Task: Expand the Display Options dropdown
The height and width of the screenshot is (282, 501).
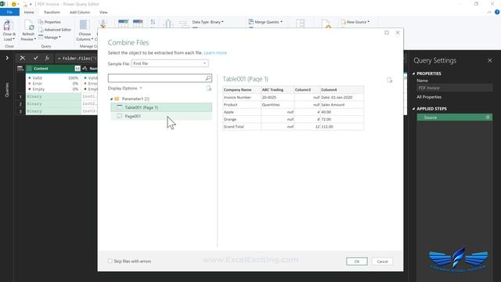Action: coord(125,89)
